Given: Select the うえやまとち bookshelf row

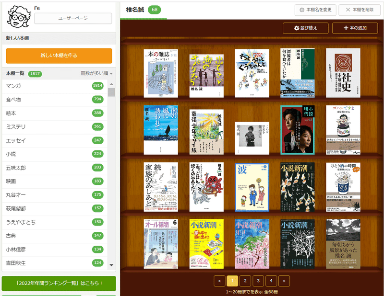Looking at the screenshot, I should [x=55, y=222].
